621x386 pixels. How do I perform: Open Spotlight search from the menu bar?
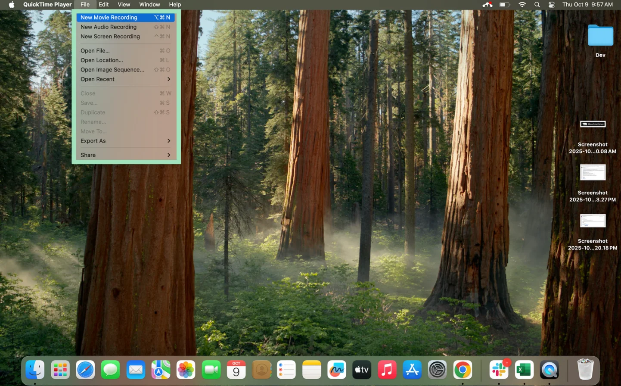[537, 4]
